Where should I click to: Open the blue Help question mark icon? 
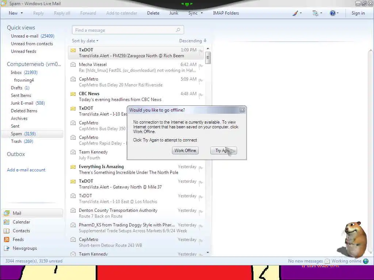coord(332,13)
